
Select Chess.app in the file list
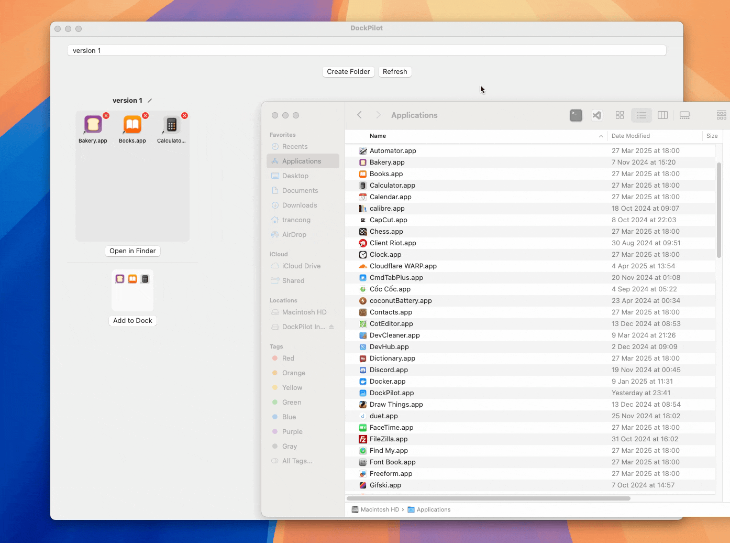point(530,232)
